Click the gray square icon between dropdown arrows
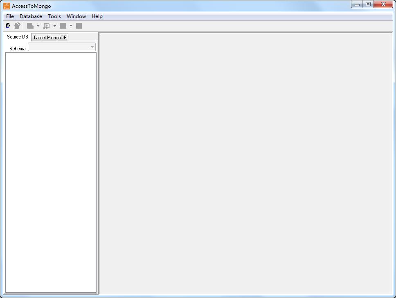The height and width of the screenshot is (298, 396). click(63, 26)
